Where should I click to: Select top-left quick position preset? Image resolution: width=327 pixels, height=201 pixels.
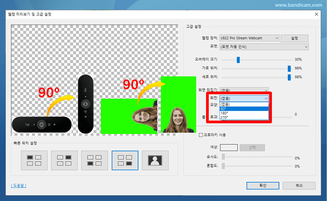tap(34, 160)
